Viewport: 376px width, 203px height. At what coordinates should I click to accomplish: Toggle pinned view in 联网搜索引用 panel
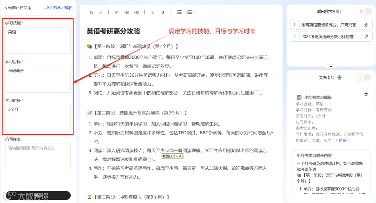click(361, 11)
